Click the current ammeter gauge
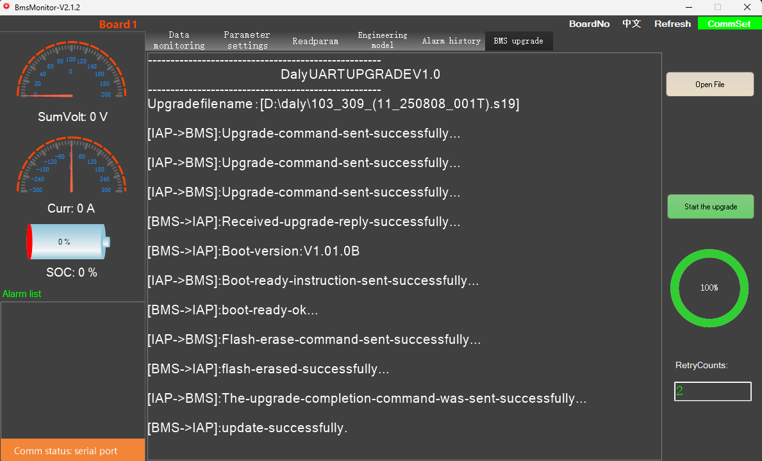 click(x=71, y=165)
